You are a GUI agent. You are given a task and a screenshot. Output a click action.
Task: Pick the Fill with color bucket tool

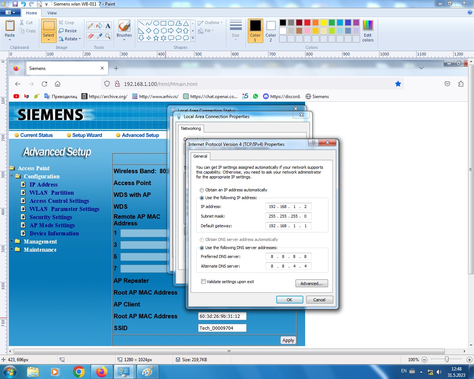(x=99, y=26)
